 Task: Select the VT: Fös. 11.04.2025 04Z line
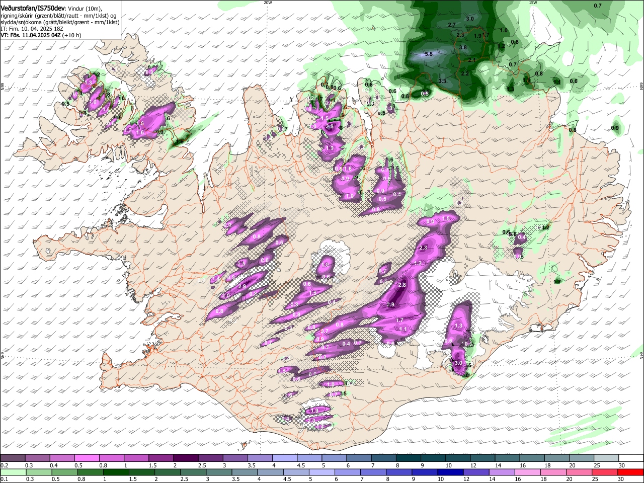31,35
